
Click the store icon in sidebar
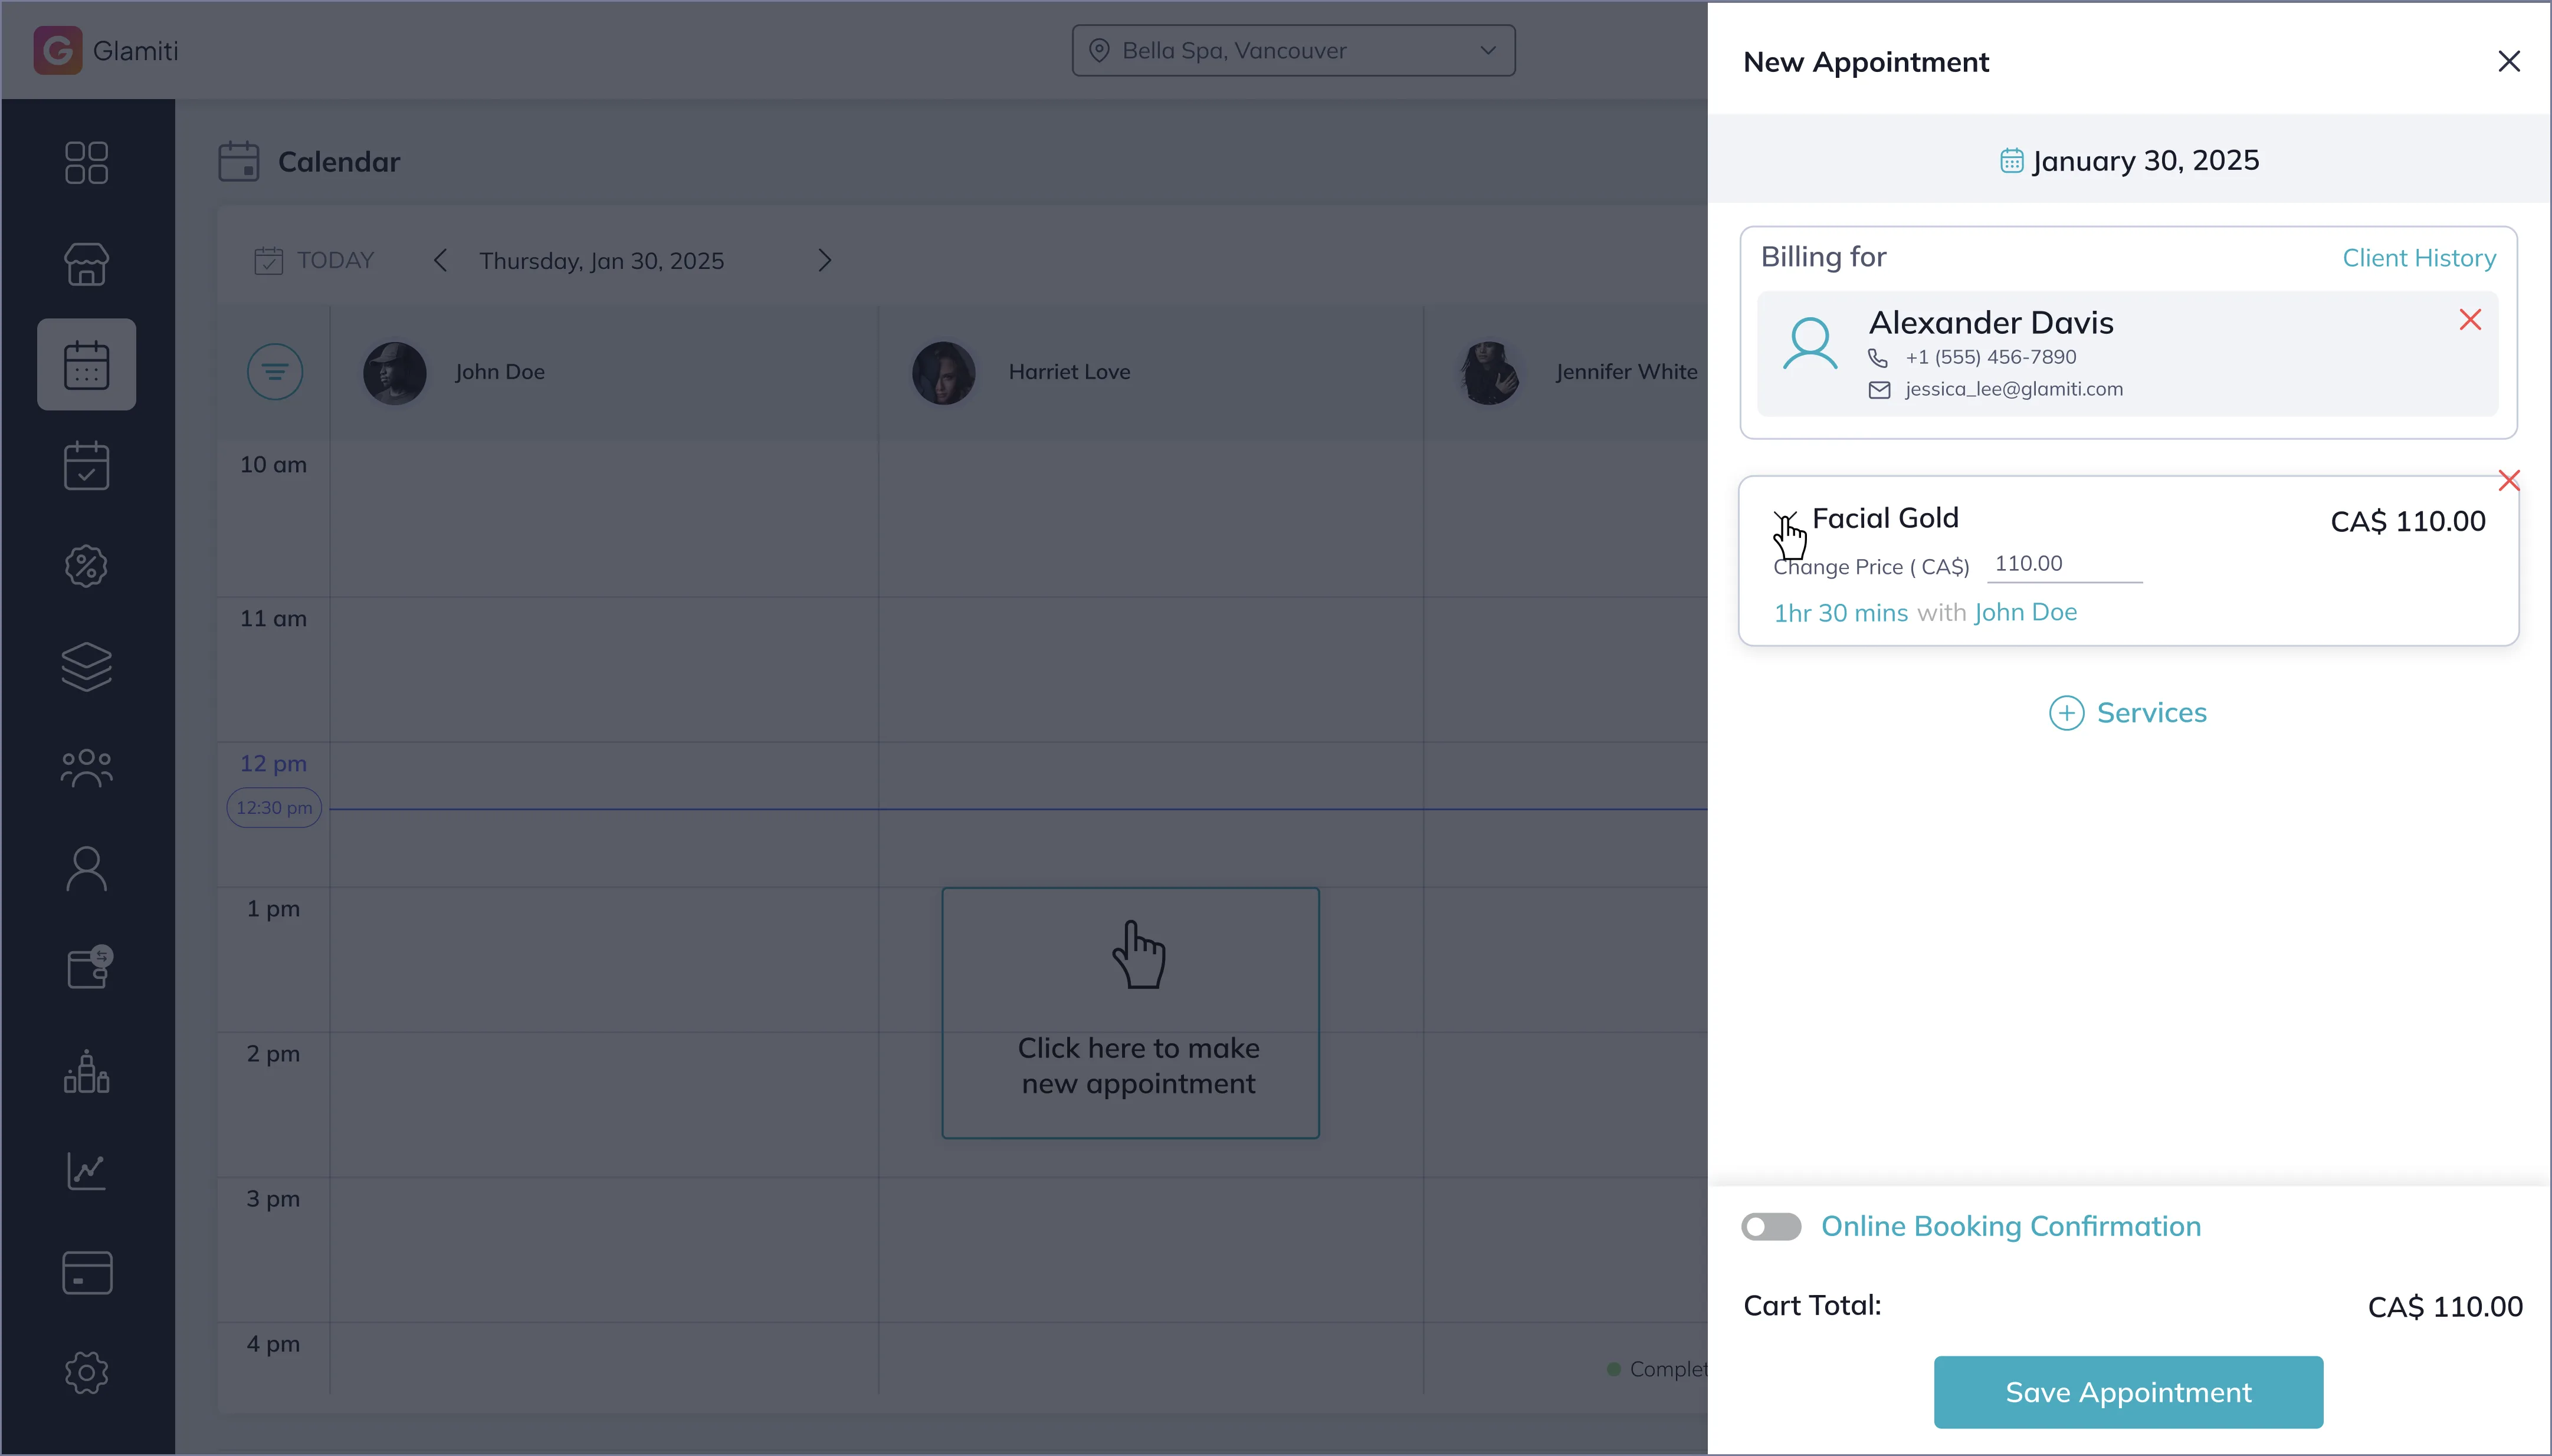(x=86, y=264)
